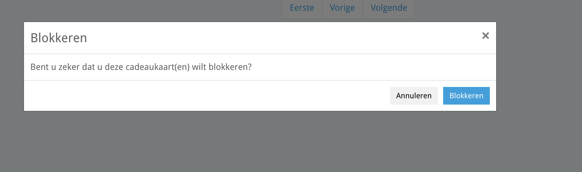Click the dialog header bar next to the title

(x=284, y=38)
